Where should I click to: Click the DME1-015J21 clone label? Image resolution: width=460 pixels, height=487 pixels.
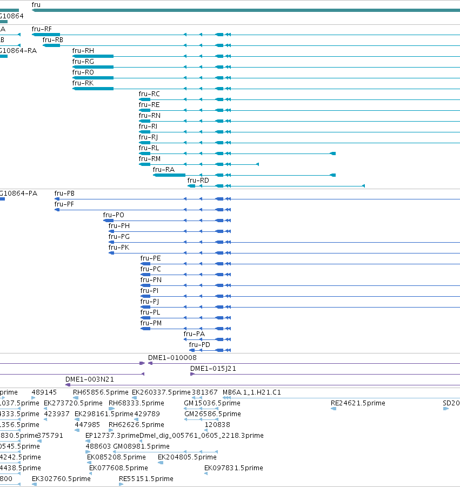click(x=213, y=369)
